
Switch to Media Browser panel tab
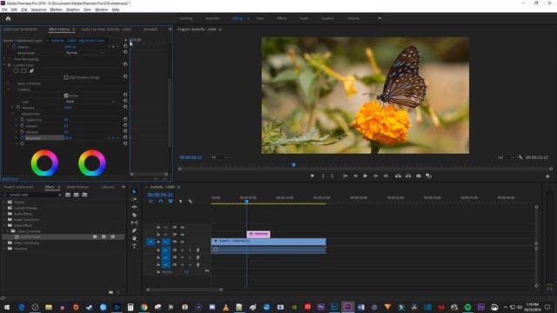[77, 187]
